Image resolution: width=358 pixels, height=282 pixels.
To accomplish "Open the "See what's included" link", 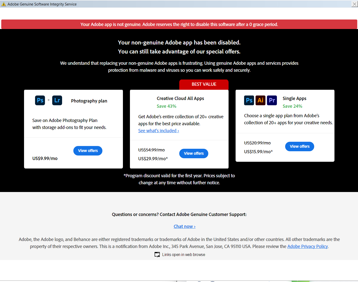I will [x=158, y=131].
